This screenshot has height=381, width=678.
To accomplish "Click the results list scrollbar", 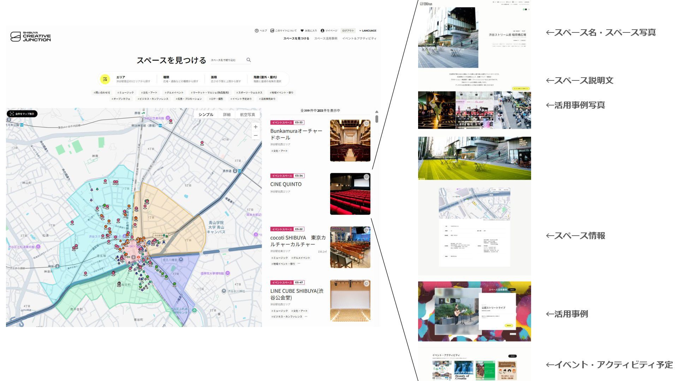I will coord(377,119).
